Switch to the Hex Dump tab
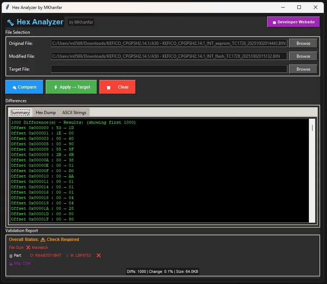The width and height of the screenshot is (327, 284). tap(45, 112)
